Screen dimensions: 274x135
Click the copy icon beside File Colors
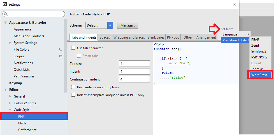click(x=61, y=49)
